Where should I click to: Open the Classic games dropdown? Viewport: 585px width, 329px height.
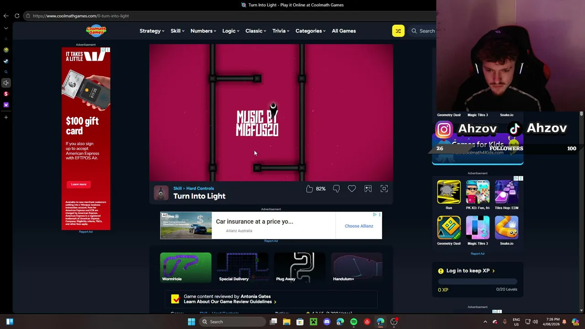click(x=256, y=31)
